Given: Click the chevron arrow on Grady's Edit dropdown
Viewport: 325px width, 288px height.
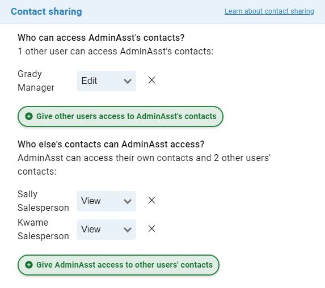Looking at the screenshot, I should (x=128, y=81).
